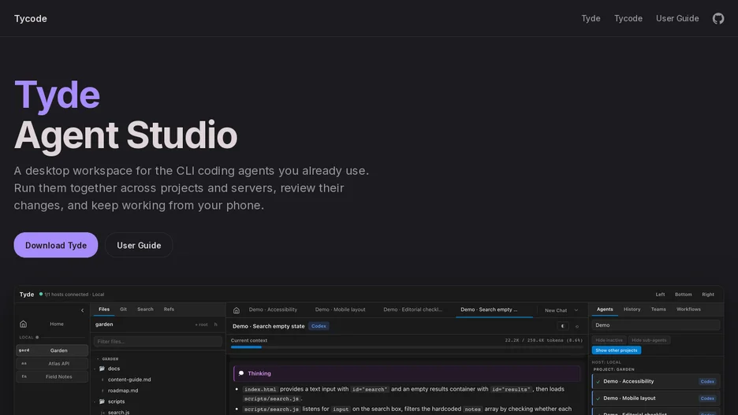The image size is (738, 415).
Task: Click the 'gard' badge of Garden project
Action: [24, 350]
